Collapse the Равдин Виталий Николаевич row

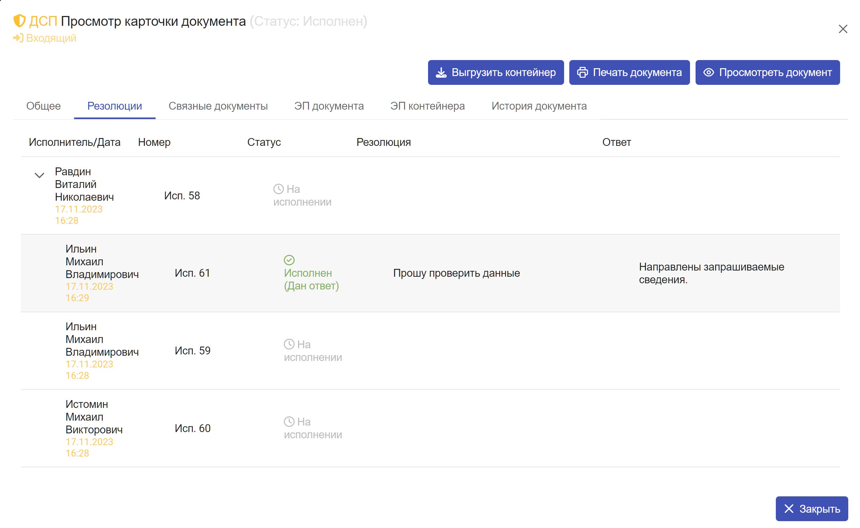39,175
